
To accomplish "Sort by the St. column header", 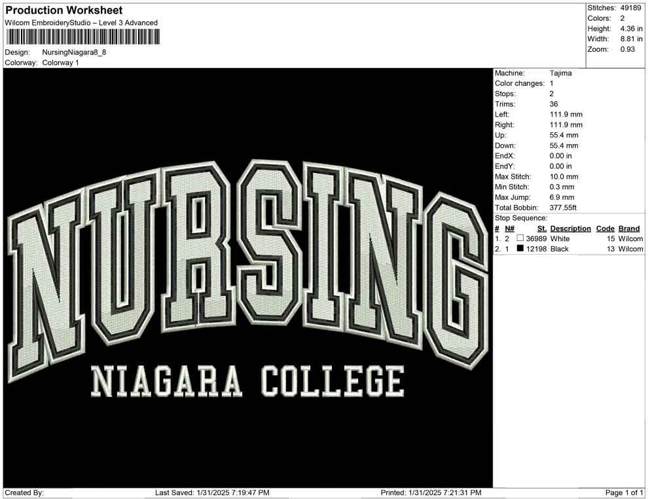I will 541,229.
